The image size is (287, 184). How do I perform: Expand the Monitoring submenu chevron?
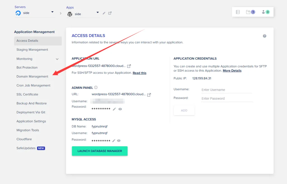[57, 59]
